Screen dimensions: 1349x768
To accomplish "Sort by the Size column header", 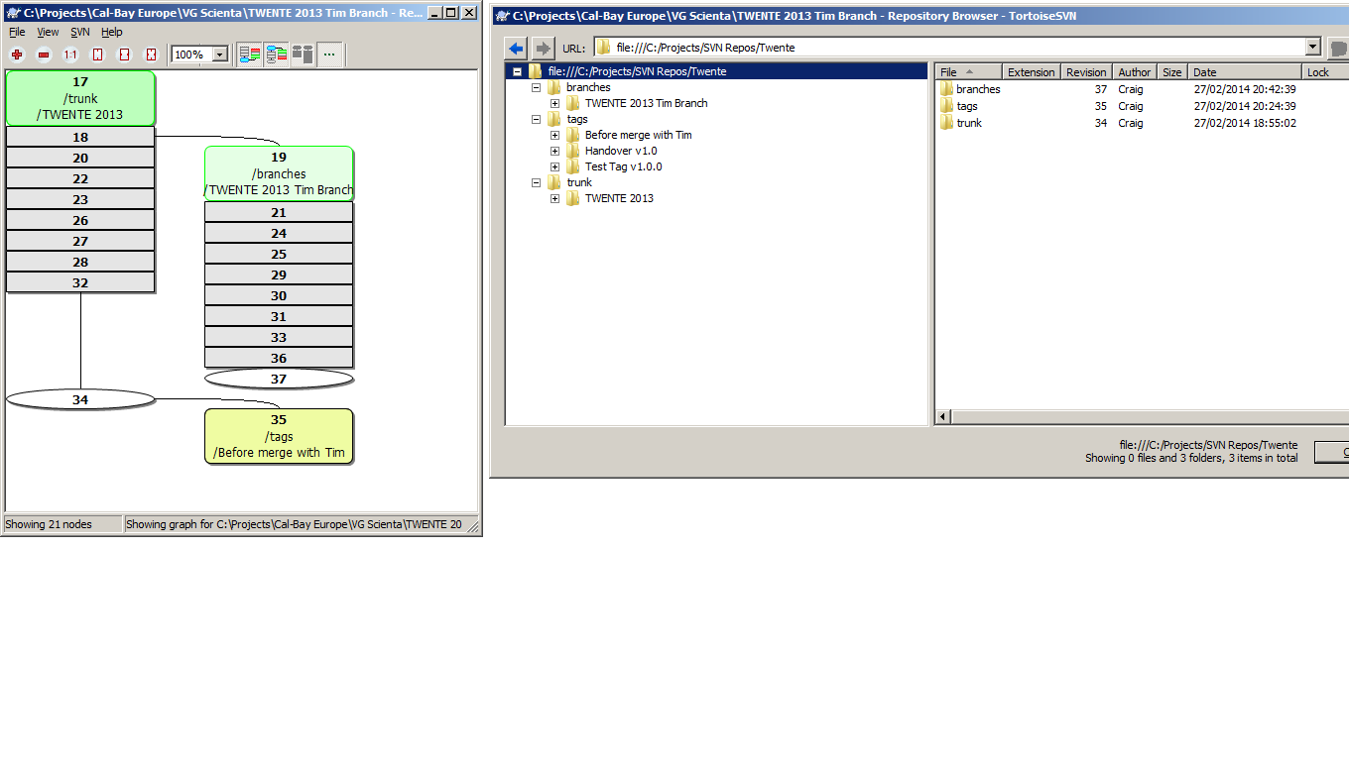I will point(1172,72).
